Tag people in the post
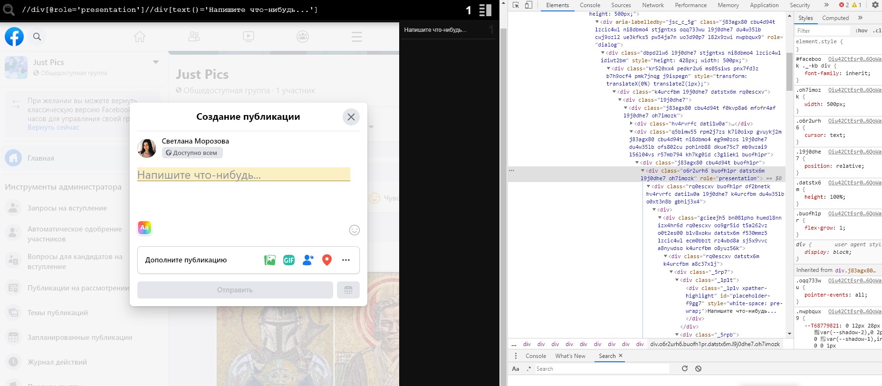Viewport: 882px width, 386px height. (x=308, y=260)
